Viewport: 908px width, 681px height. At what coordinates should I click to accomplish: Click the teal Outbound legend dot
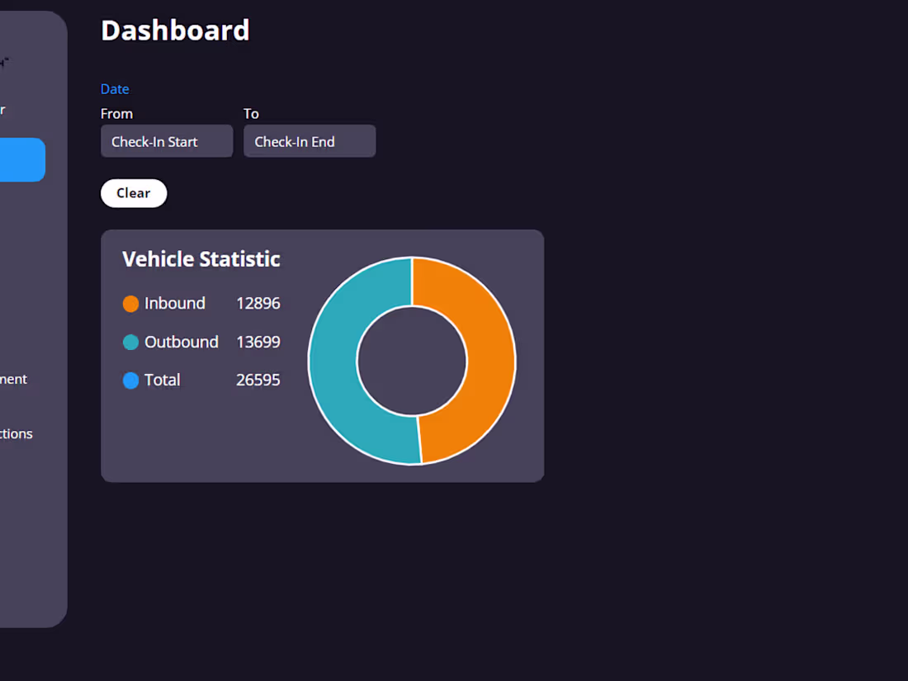click(x=131, y=343)
